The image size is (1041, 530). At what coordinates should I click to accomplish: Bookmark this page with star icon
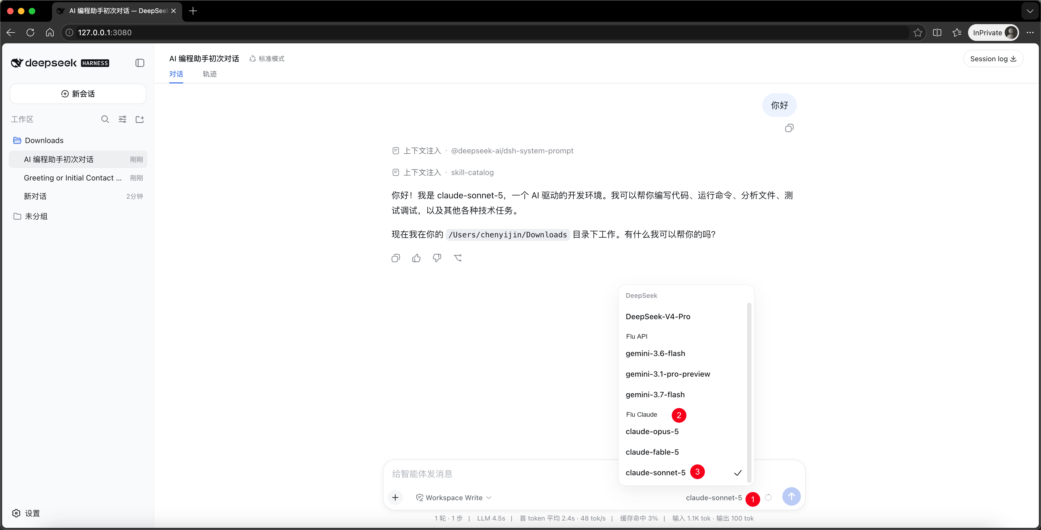point(917,33)
